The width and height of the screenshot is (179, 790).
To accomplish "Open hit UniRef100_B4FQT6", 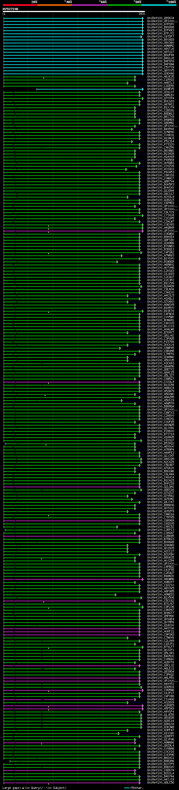I will (161, 61).
